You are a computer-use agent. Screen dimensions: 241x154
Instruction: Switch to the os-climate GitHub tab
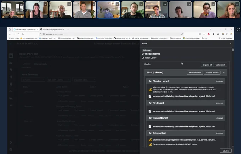click(x=52, y=29)
